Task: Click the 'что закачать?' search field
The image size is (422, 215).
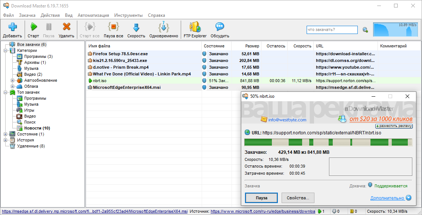Action: click(332, 30)
